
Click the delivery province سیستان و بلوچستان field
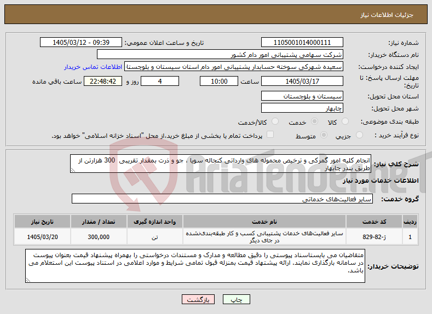click(x=302, y=96)
